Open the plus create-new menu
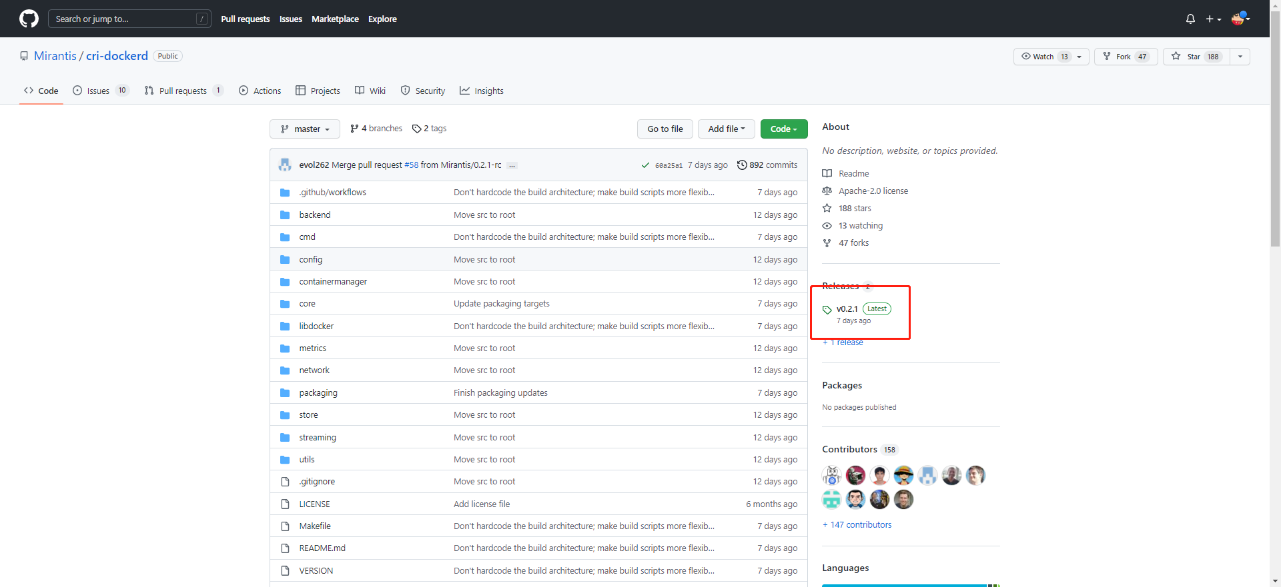1281x587 pixels. tap(1213, 19)
